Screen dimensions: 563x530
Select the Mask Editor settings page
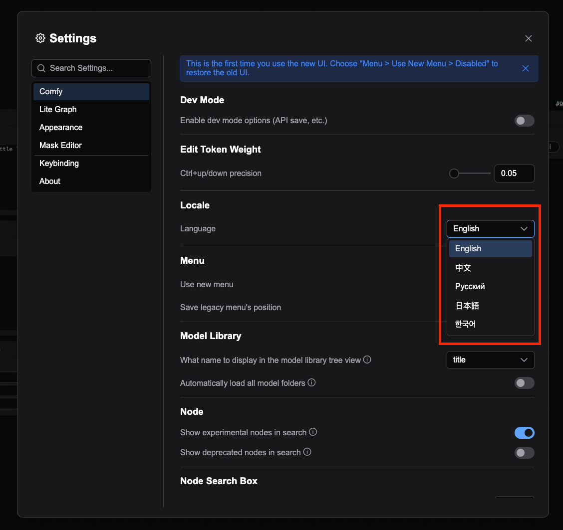[60, 145]
